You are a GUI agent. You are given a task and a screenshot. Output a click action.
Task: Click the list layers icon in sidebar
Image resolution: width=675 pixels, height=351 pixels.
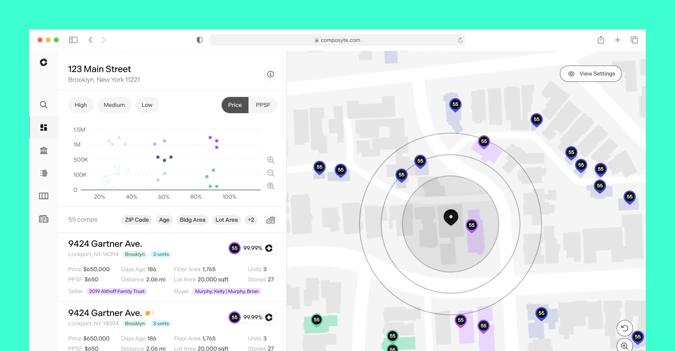tap(44, 173)
